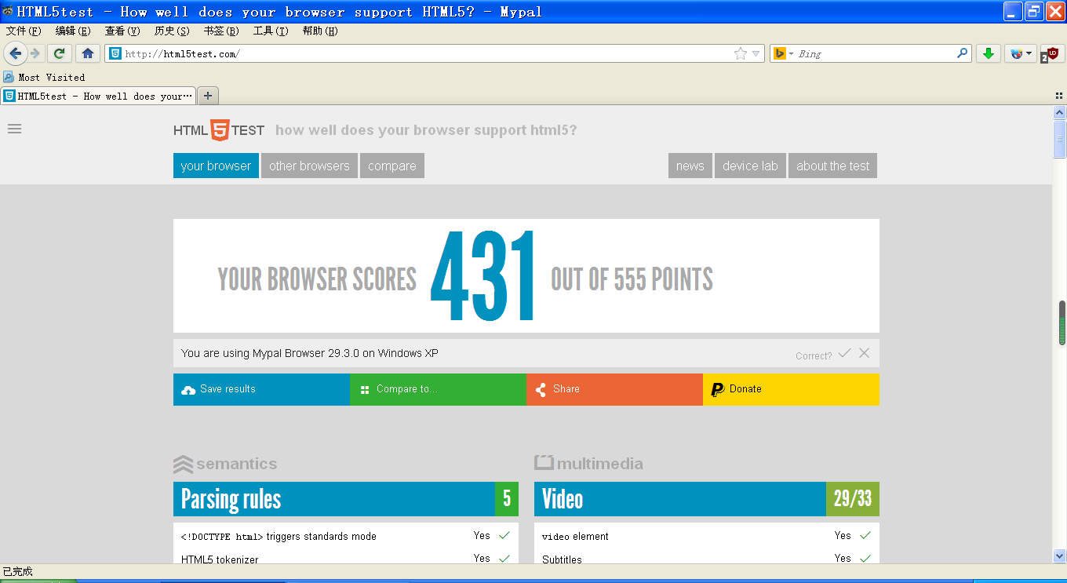1067x583 pixels.
Task: Bookmark this page with the star
Action: (740, 53)
